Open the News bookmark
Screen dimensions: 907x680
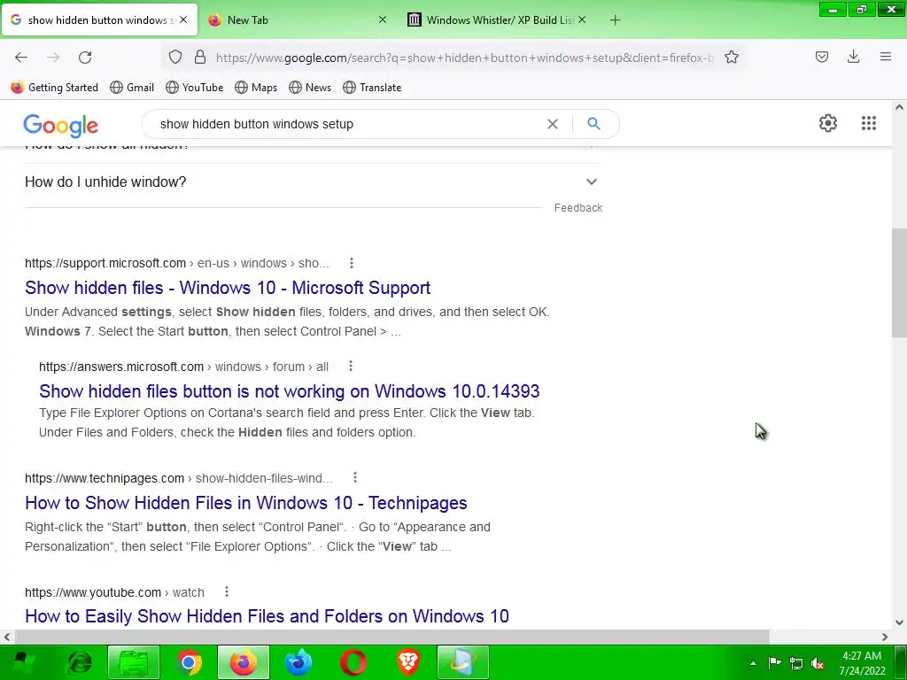(x=310, y=88)
